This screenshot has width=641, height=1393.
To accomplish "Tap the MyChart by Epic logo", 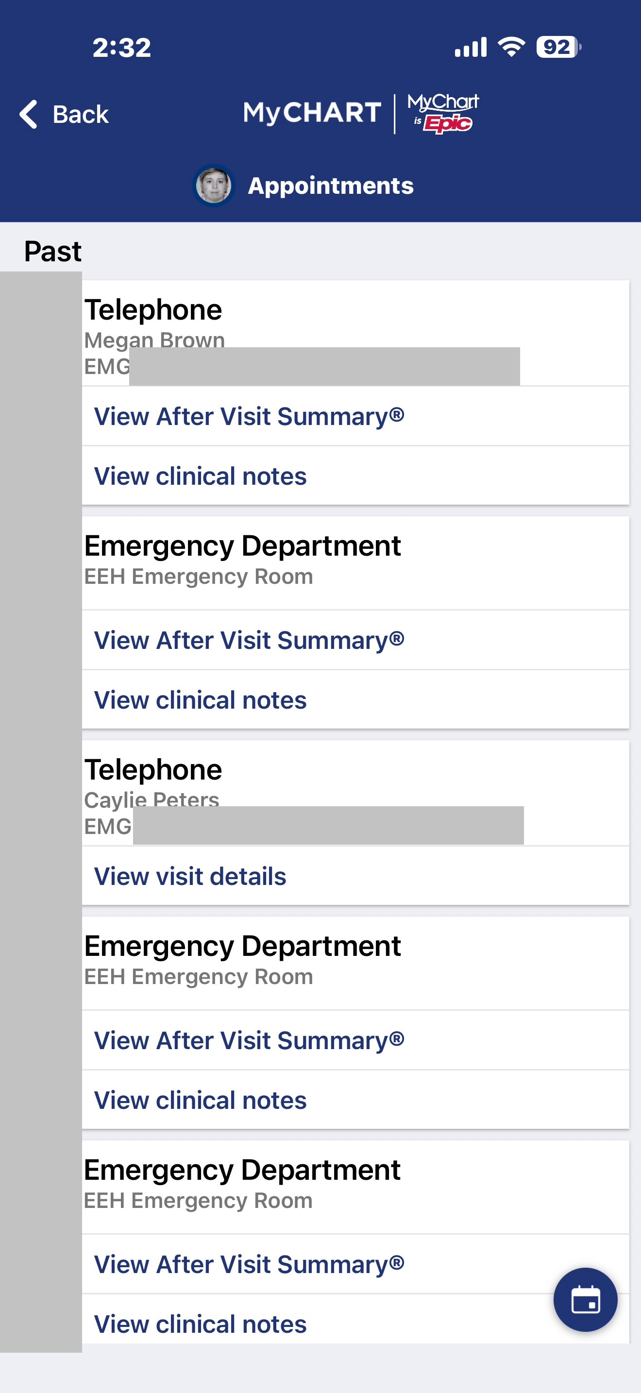I will click(443, 113).
